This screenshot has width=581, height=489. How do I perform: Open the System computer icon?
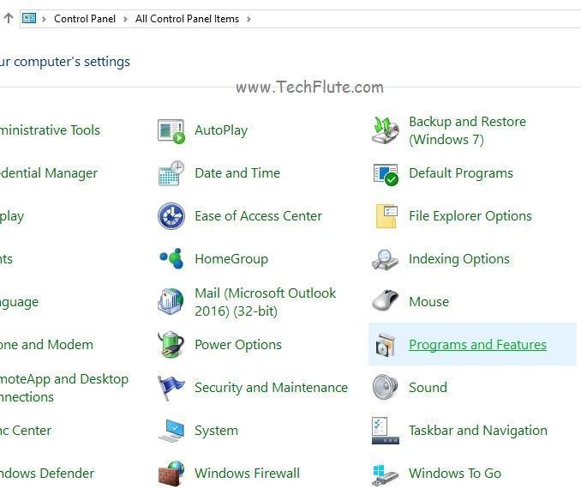[x=171, y=431]
